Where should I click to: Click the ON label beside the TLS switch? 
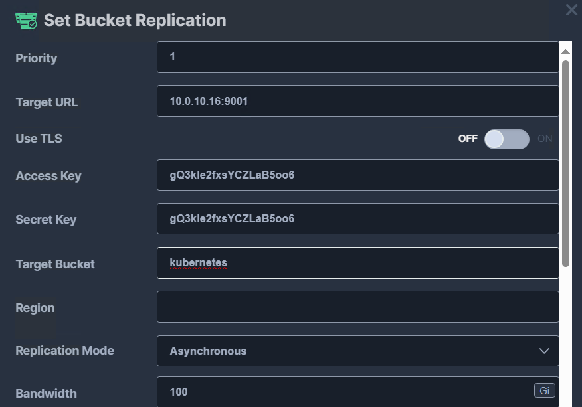coord(545,139)
